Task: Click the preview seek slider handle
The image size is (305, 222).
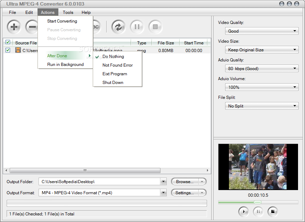Action: pos(257,202)
